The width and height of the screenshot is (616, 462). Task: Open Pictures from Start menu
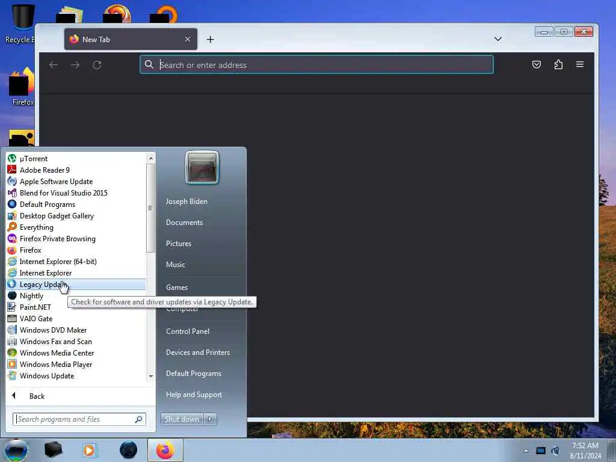click(179, 244)
